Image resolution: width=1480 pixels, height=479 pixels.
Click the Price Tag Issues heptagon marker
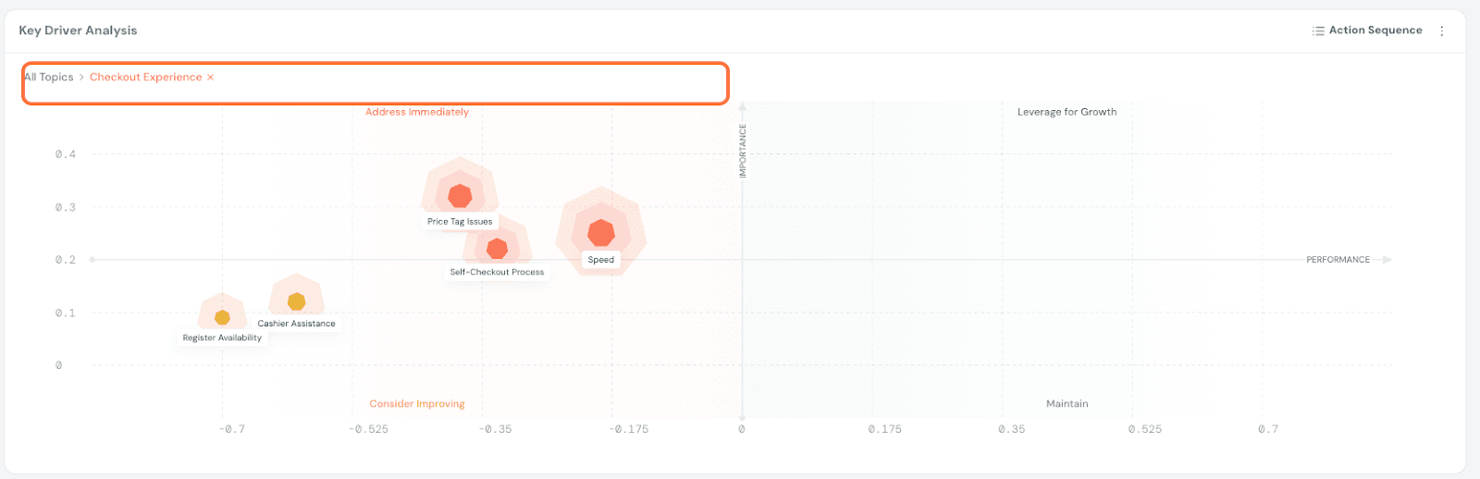click(460, 196)
